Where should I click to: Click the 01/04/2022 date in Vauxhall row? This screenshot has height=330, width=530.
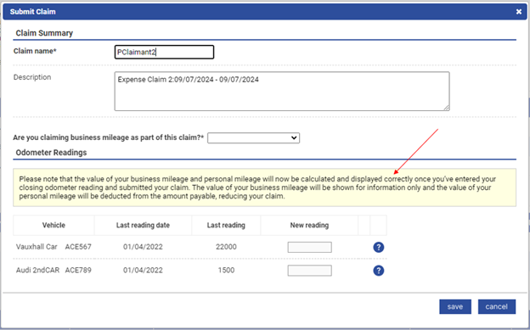[x=143, y=247]
